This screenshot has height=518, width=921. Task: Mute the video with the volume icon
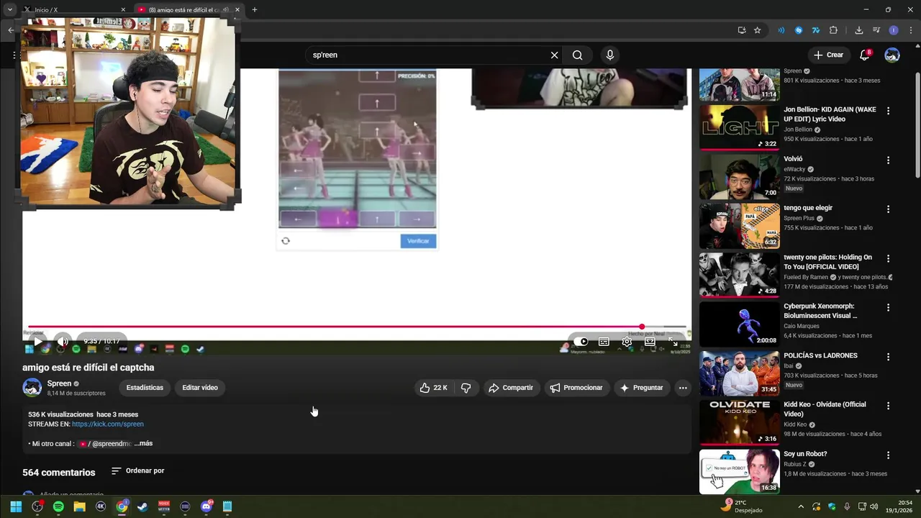(x=63, y=342)
